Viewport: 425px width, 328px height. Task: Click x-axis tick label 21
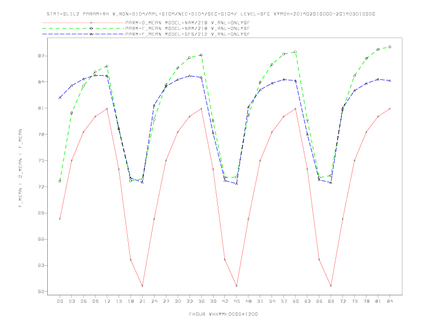click(x=142, y=301)
